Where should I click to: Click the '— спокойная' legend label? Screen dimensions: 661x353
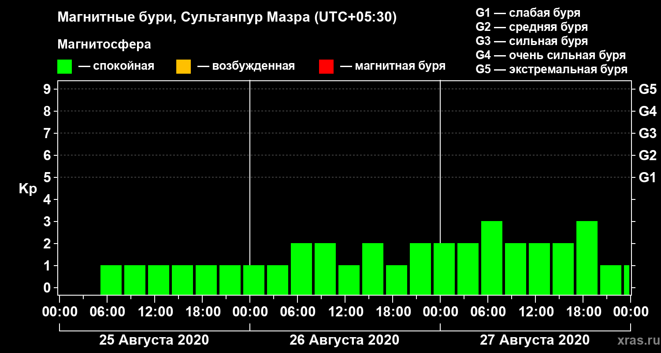tap(116, 67)
